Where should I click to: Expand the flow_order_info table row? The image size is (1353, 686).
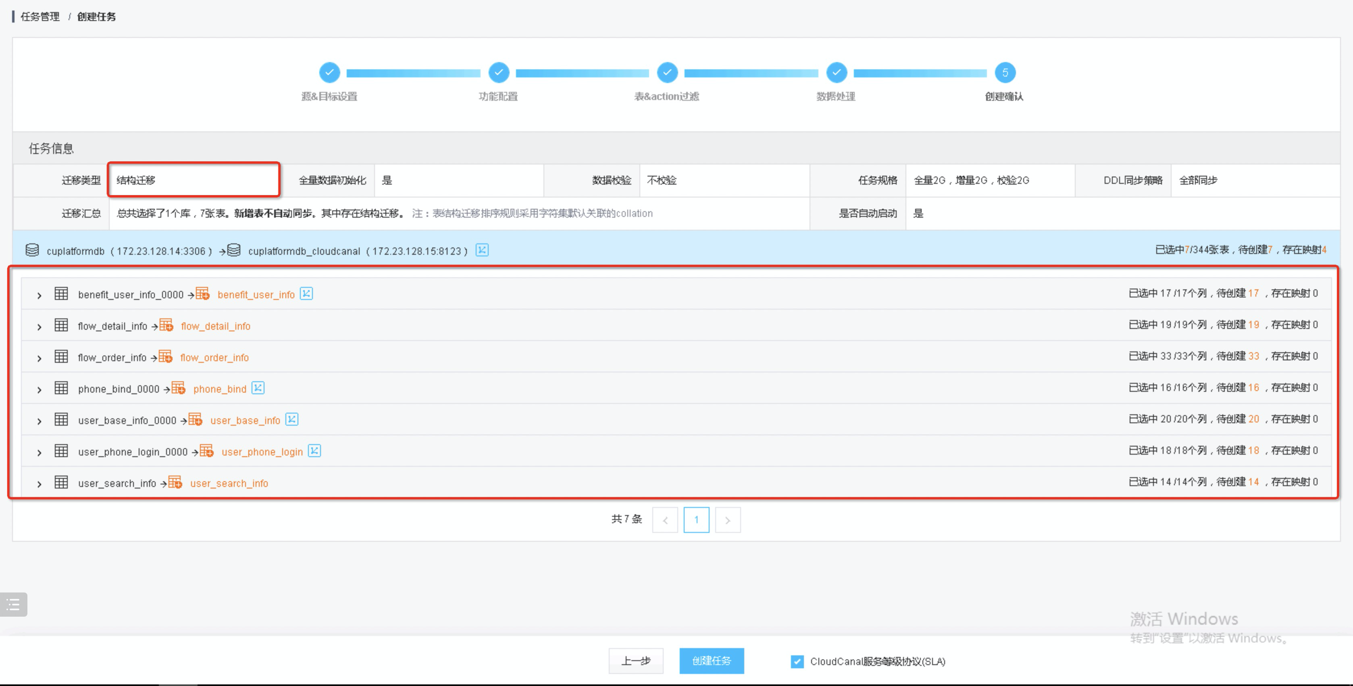tap(40, 358)
